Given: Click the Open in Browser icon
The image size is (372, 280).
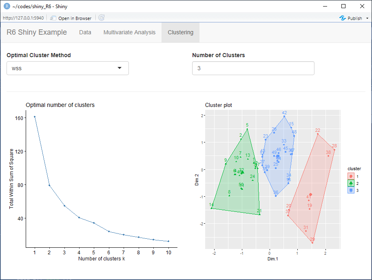Looking at the screenshot, I should [x=53, y=18].
